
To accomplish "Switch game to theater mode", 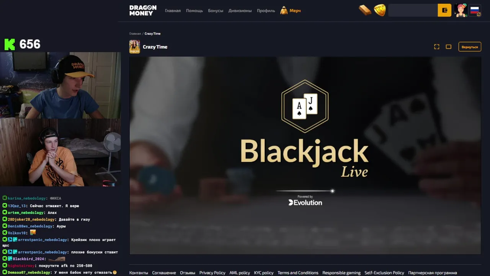I will 449,47.
